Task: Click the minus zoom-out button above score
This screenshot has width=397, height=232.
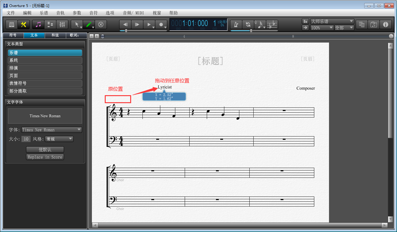Action: 91,36
